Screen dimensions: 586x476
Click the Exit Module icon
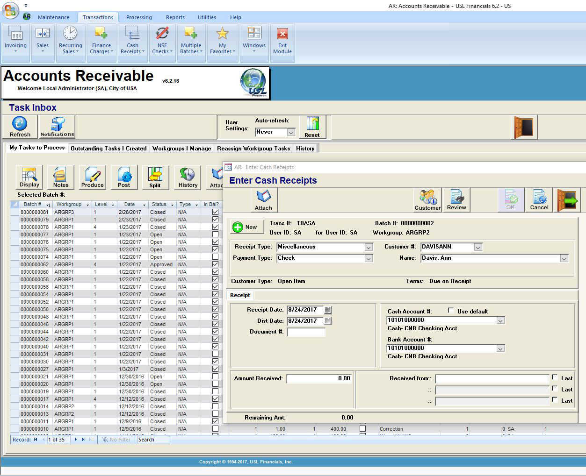click(x=282, y=43)
